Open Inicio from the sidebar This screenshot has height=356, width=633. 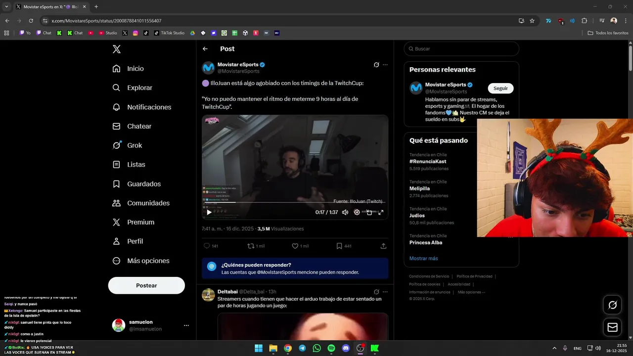tap(128, 69)
